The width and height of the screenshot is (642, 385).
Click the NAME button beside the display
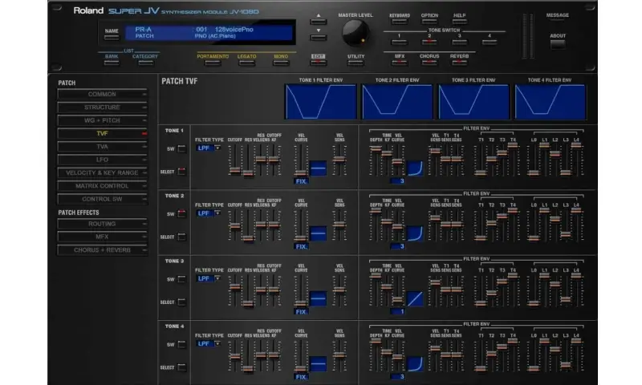click(x=112, y=37)
